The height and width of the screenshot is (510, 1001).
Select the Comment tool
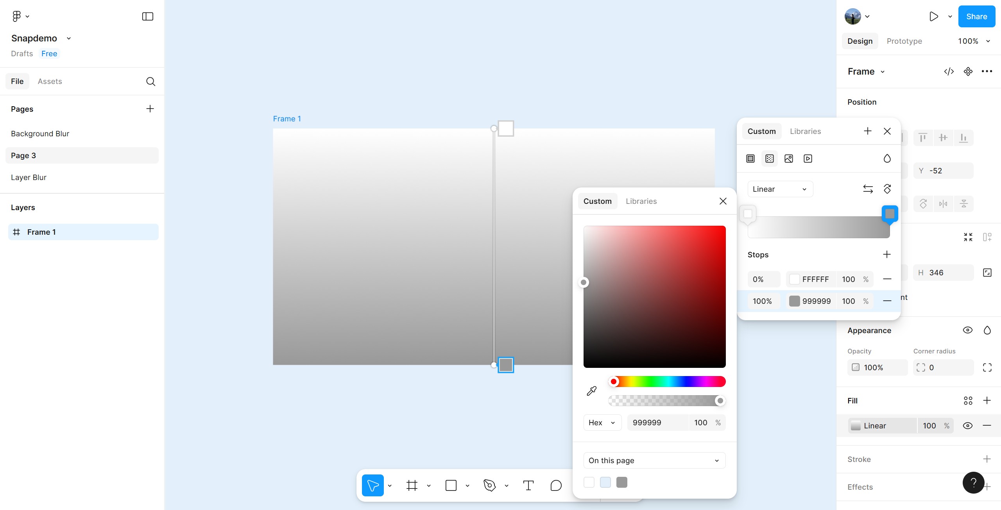pyautogui.click(x=556, y=485)
